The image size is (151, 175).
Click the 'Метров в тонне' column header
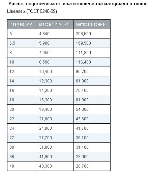coord(92,24)
